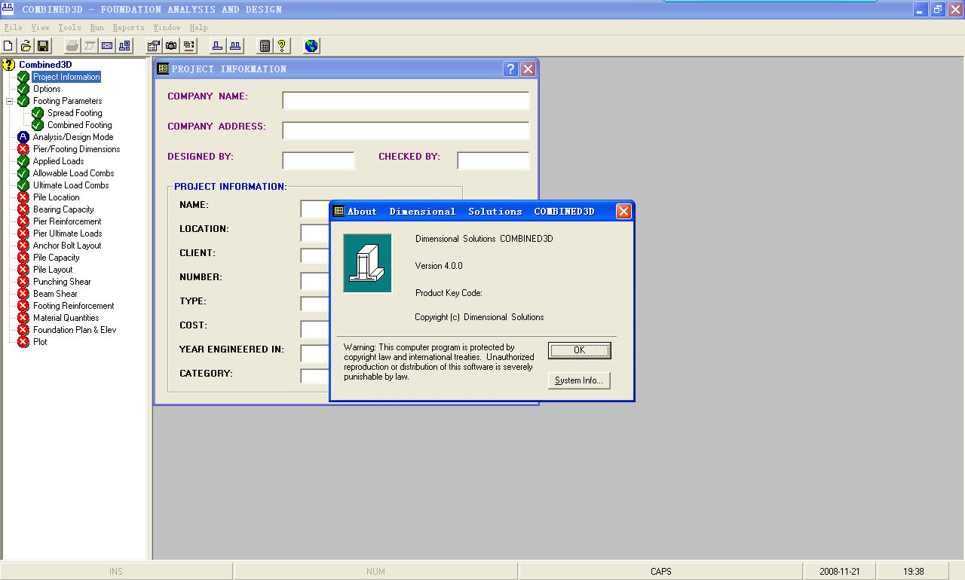Open the File menu
Image resolution: width=965 pixels, height=580 pixels.
13,28
